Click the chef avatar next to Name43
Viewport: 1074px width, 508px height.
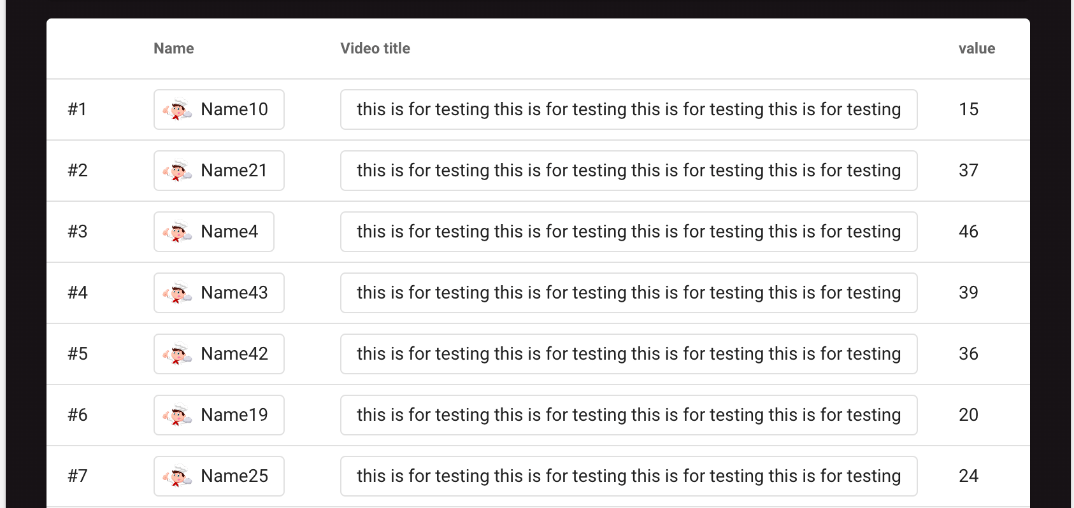tap(176, 292)
